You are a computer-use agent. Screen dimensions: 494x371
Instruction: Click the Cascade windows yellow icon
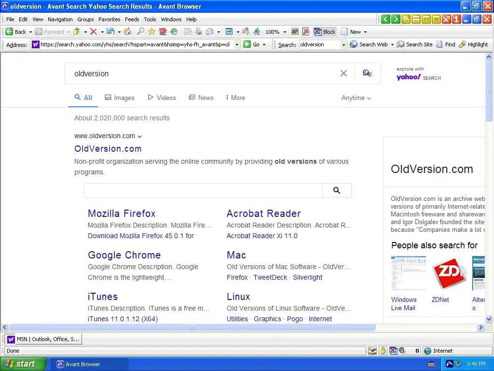point(406,19)
